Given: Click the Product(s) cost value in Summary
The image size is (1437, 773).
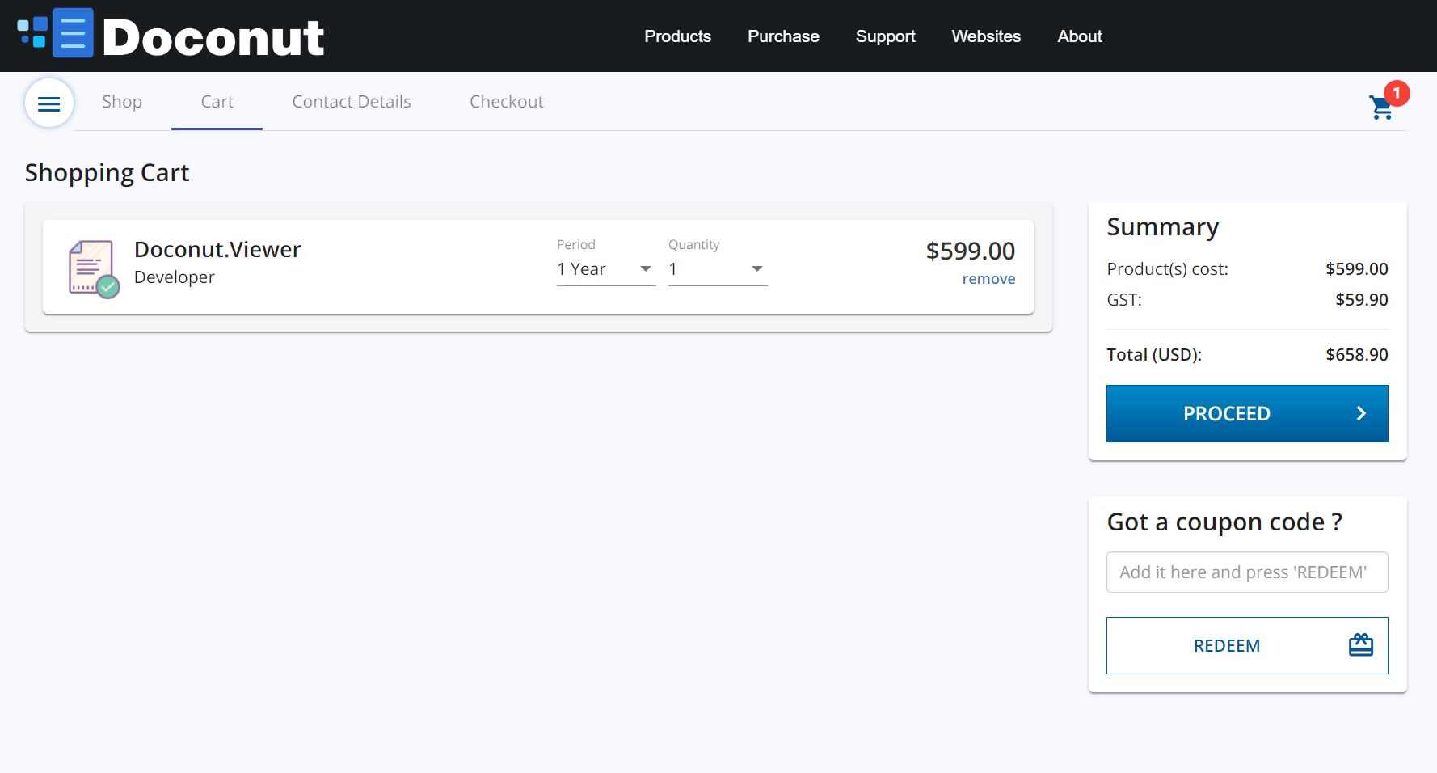Looking at the screenshot, I should coord(1357,269).
